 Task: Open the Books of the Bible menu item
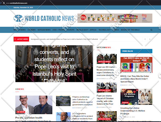(130, 30)
